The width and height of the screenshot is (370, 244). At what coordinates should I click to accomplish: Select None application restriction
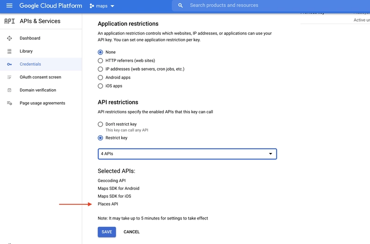click(100, 52)
